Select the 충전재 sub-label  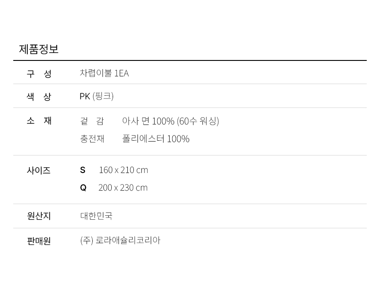click(92, 139)
